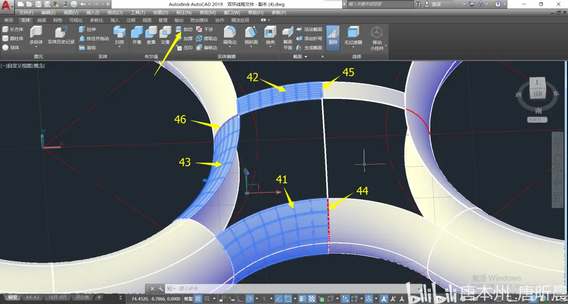This screenshot has height=304, width=568.
Task: Toggle lineweight display in status bar
Action: click(302, 299)
